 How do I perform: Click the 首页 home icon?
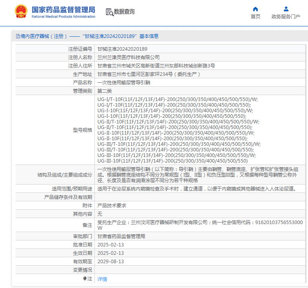255,9
